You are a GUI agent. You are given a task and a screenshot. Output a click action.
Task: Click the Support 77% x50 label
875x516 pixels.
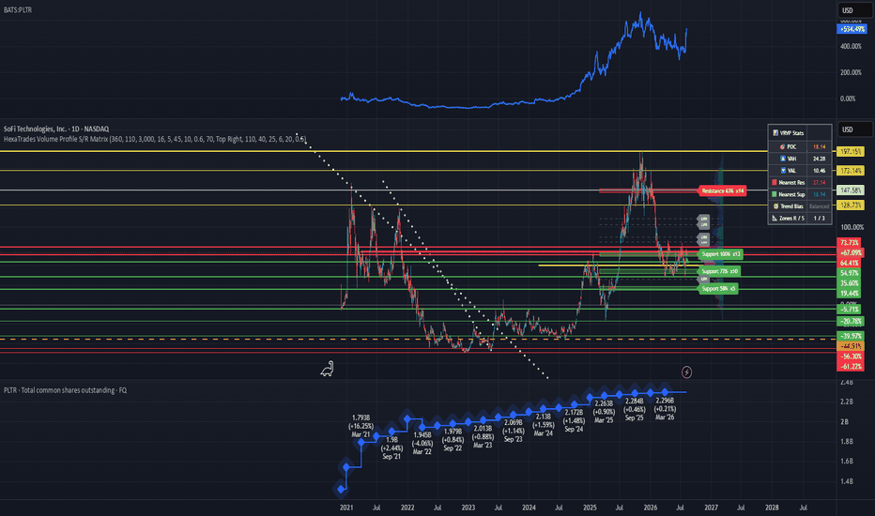tap(719, 271)
